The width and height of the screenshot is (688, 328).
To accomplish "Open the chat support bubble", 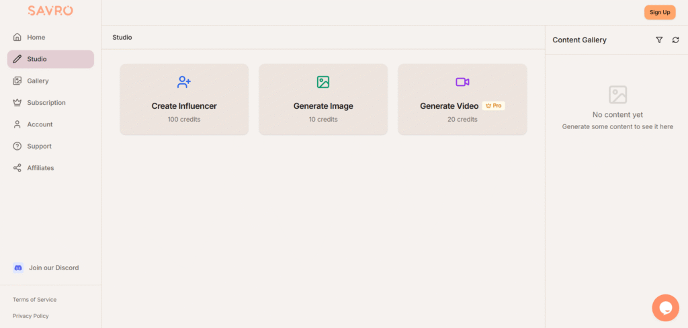I will pos(665,308).
